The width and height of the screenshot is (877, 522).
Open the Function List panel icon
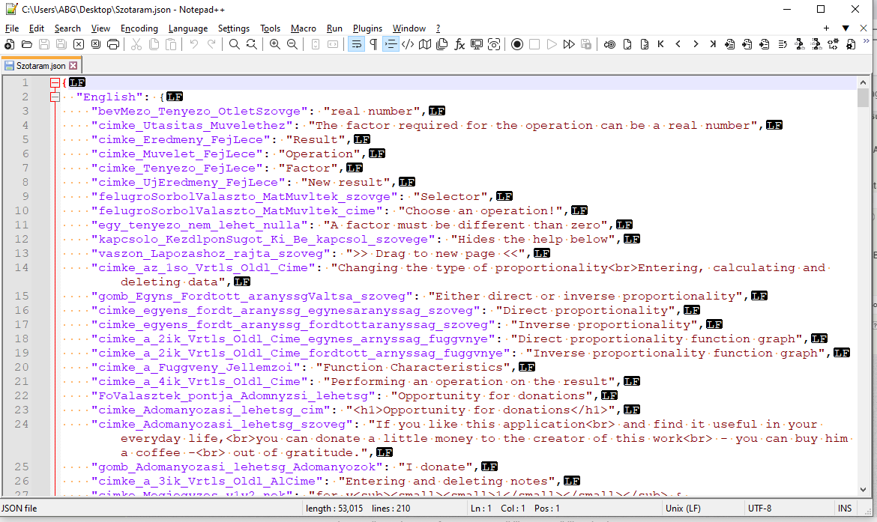click(459, 45)
